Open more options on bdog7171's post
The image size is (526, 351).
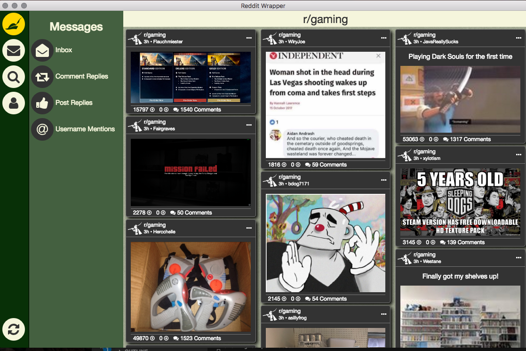(x=384, y=180)
